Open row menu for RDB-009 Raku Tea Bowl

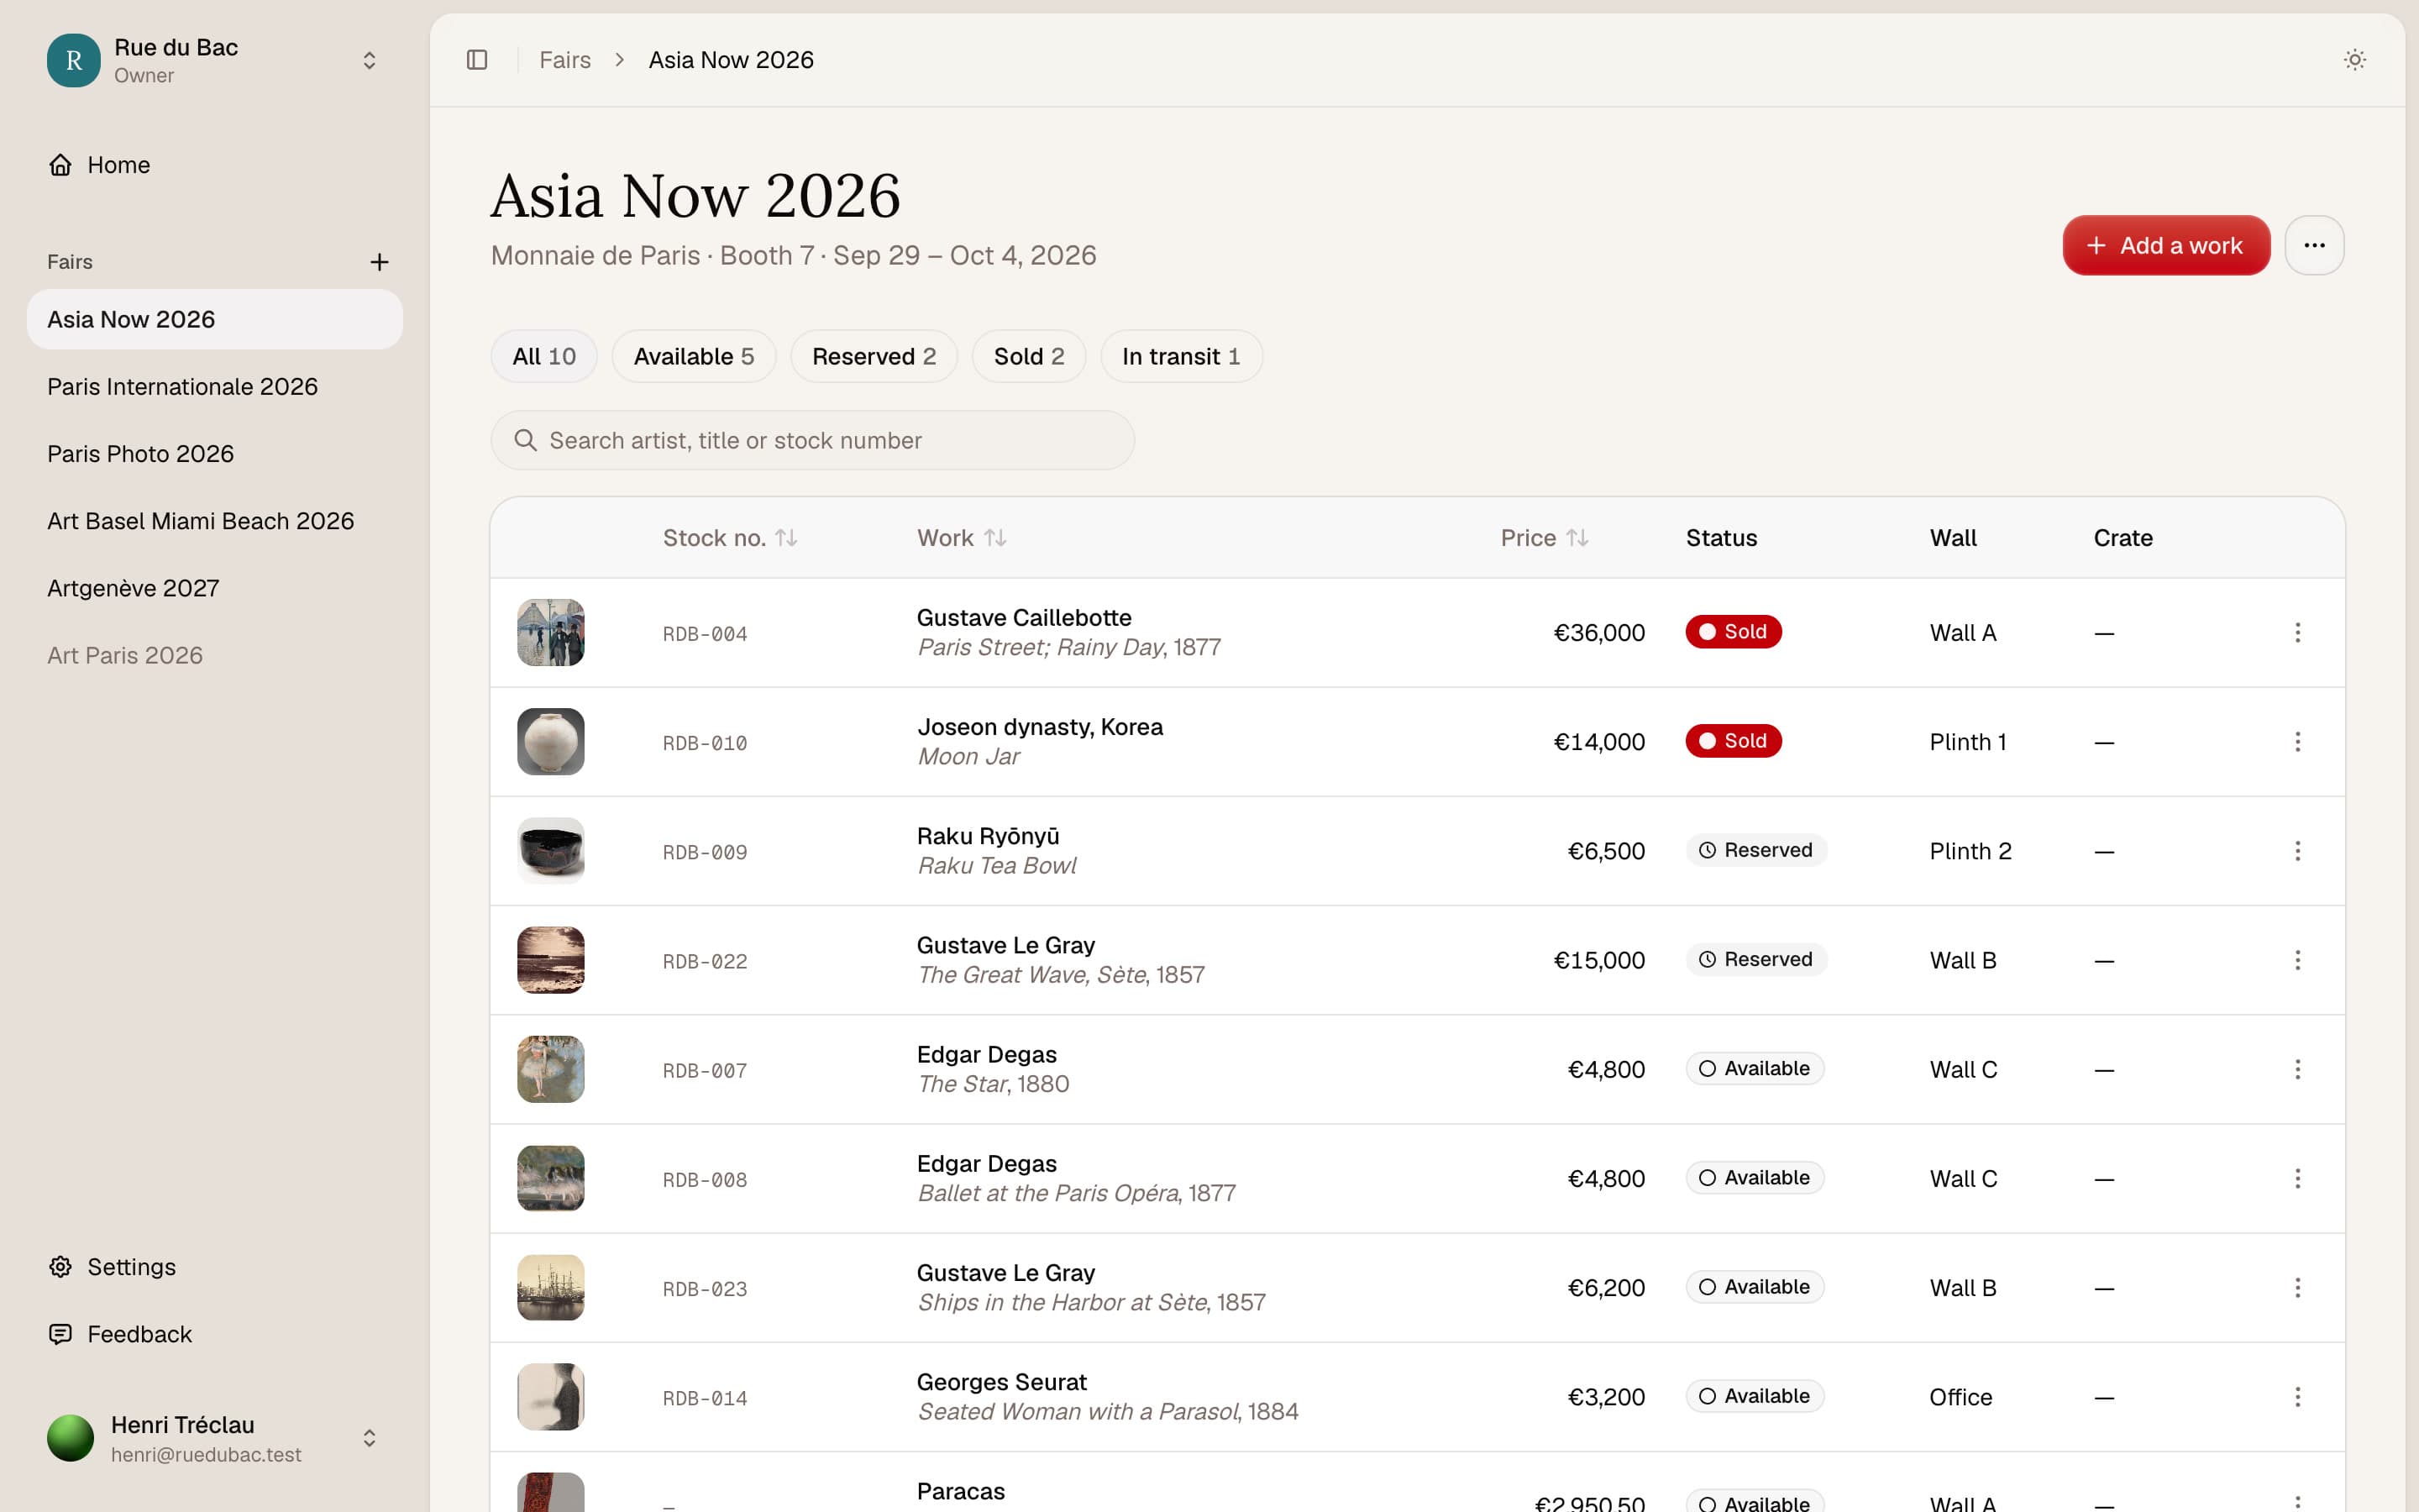[2297, 851]
